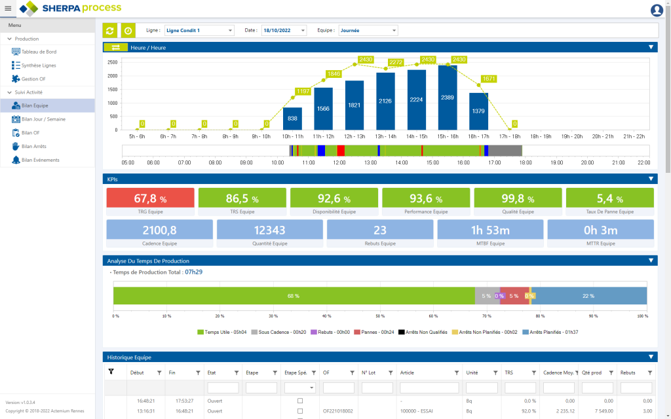The image size is (671, 419).
Task: Collapse the KPIs panel
Action: click(651, 179)
